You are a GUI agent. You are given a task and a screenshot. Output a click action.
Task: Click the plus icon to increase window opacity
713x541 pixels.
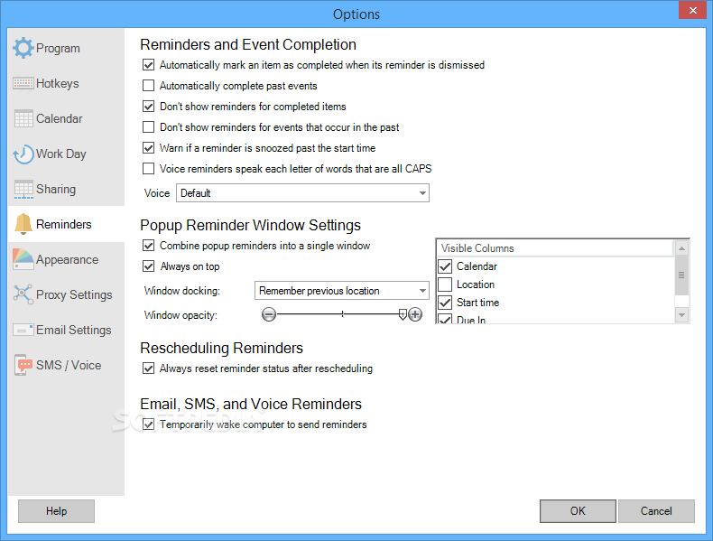point(414,314)
